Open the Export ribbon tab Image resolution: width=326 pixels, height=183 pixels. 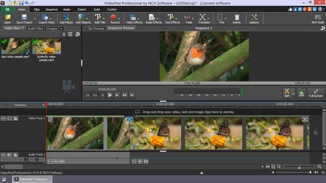pos(81,9)
